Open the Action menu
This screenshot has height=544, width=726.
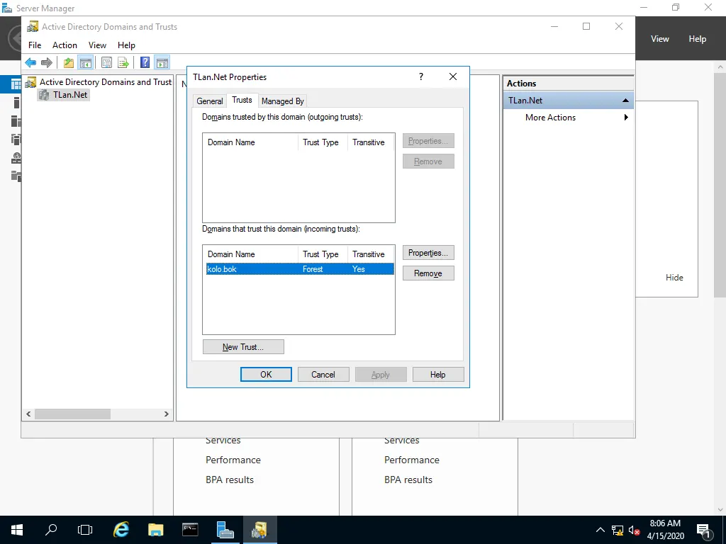(x=65, y=45)
